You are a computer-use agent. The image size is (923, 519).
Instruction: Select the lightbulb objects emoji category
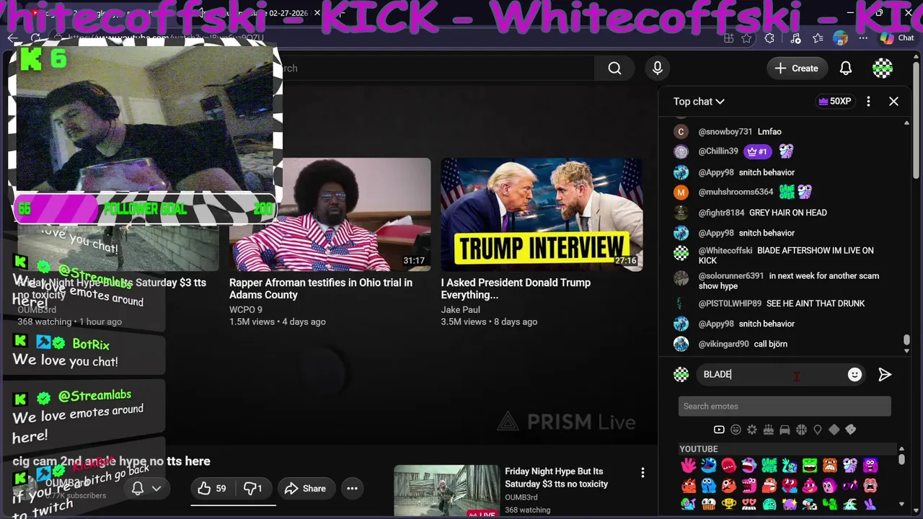818,430
